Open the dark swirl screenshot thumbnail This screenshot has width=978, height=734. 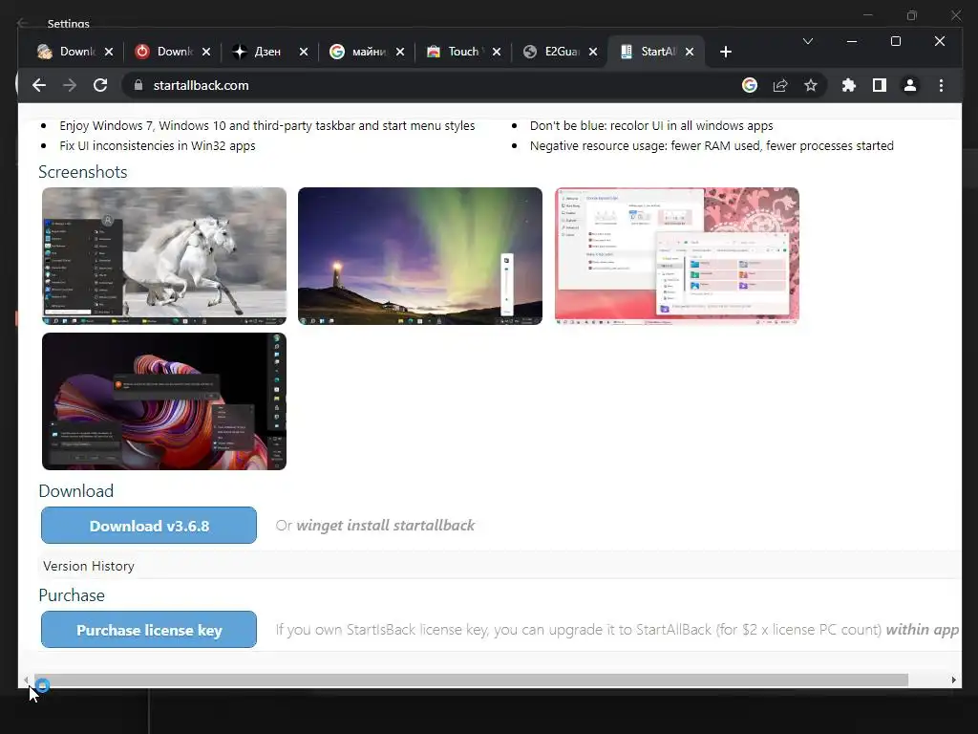tap(164, 401)
